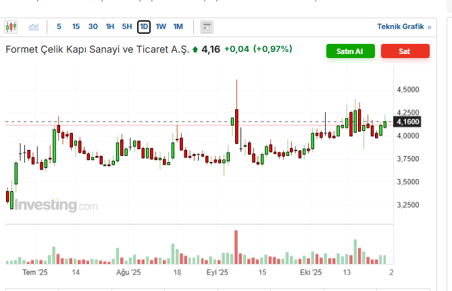Switch to the 1M monthly timeframe
This screenshot has width=452, height=291.
pos(178,27)
